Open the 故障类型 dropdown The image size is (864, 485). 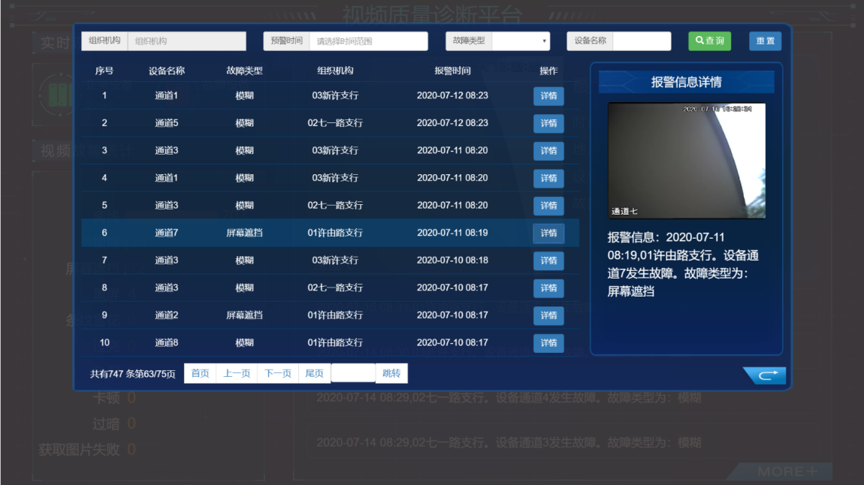click(x=521, y=41)
